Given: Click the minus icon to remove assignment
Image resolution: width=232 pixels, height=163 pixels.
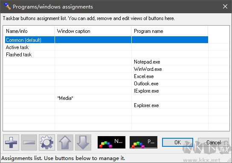Looking at the screenshot, I should [x=29, y=143].
